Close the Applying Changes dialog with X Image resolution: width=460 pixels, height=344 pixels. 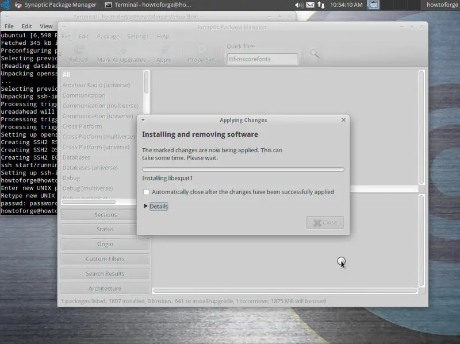point(343,120)
